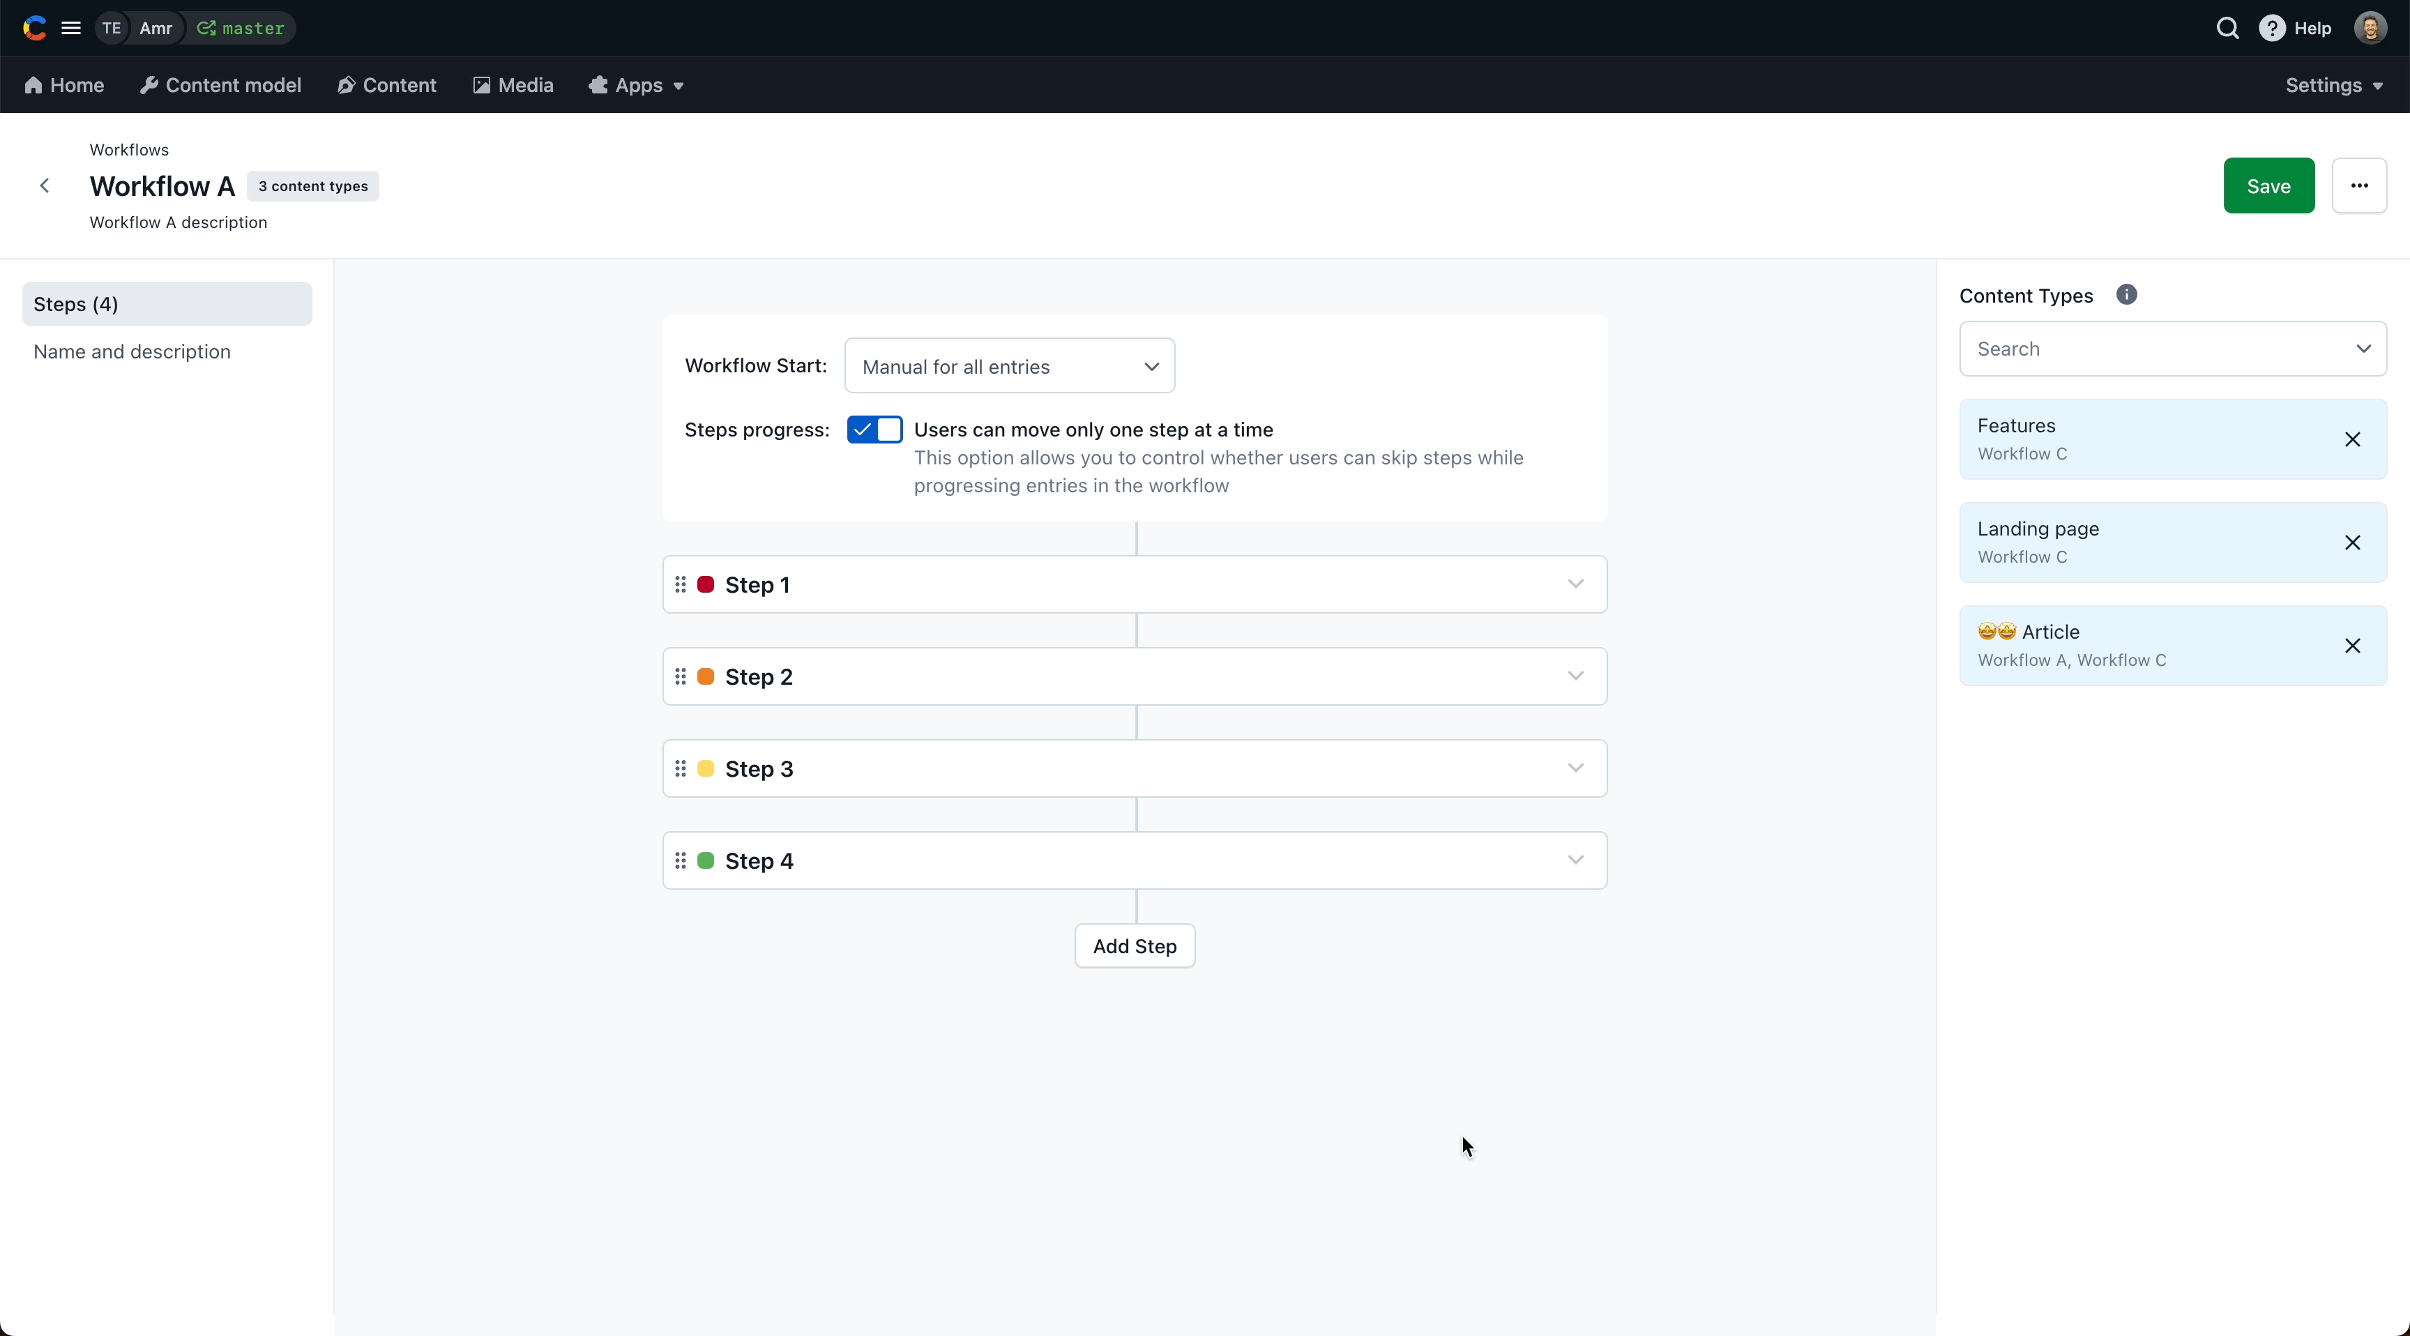Open the Apps menu
2410x1336 pixels.
(636, 85)
